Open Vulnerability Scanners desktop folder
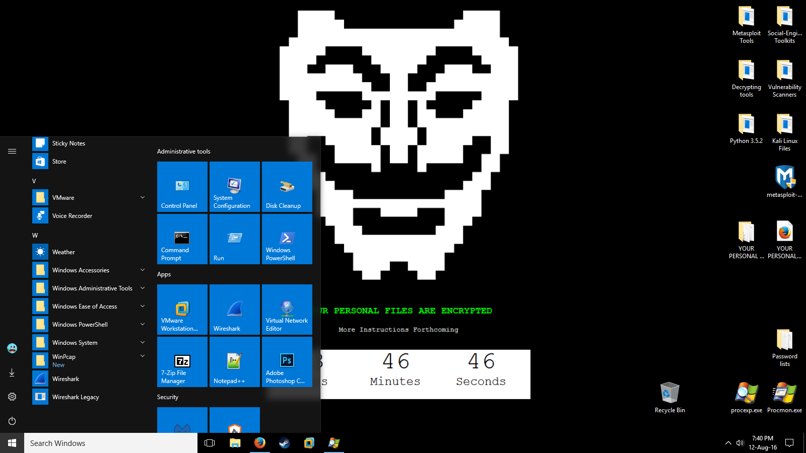 point(785,79)
